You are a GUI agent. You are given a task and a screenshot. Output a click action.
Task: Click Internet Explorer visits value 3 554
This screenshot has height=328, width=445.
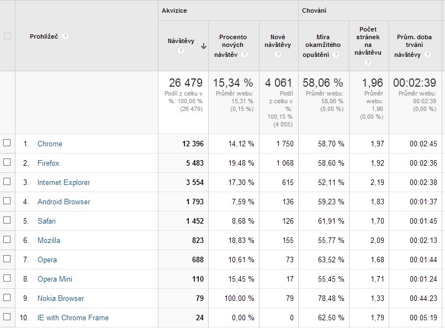pyautogui.click(x=195, y=182)
